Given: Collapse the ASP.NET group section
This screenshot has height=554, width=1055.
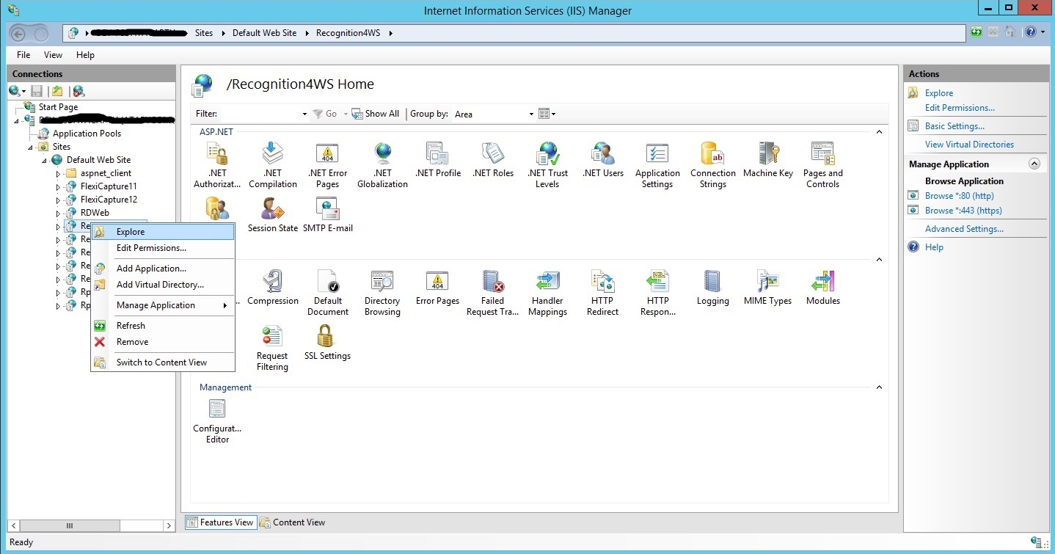Looking at the screenshot, I should tap(879, 132).
